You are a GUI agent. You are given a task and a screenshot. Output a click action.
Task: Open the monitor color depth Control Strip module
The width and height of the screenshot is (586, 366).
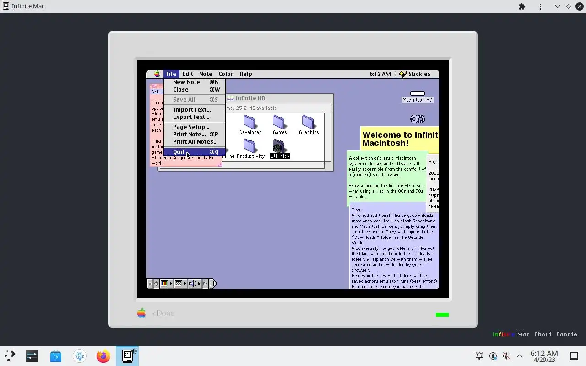tap(166, 284)
